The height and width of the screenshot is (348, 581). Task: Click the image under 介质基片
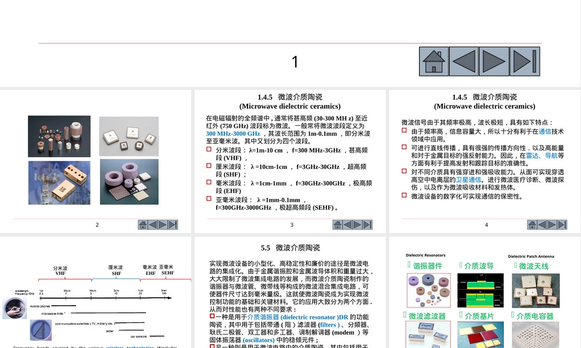click(480, 335)
